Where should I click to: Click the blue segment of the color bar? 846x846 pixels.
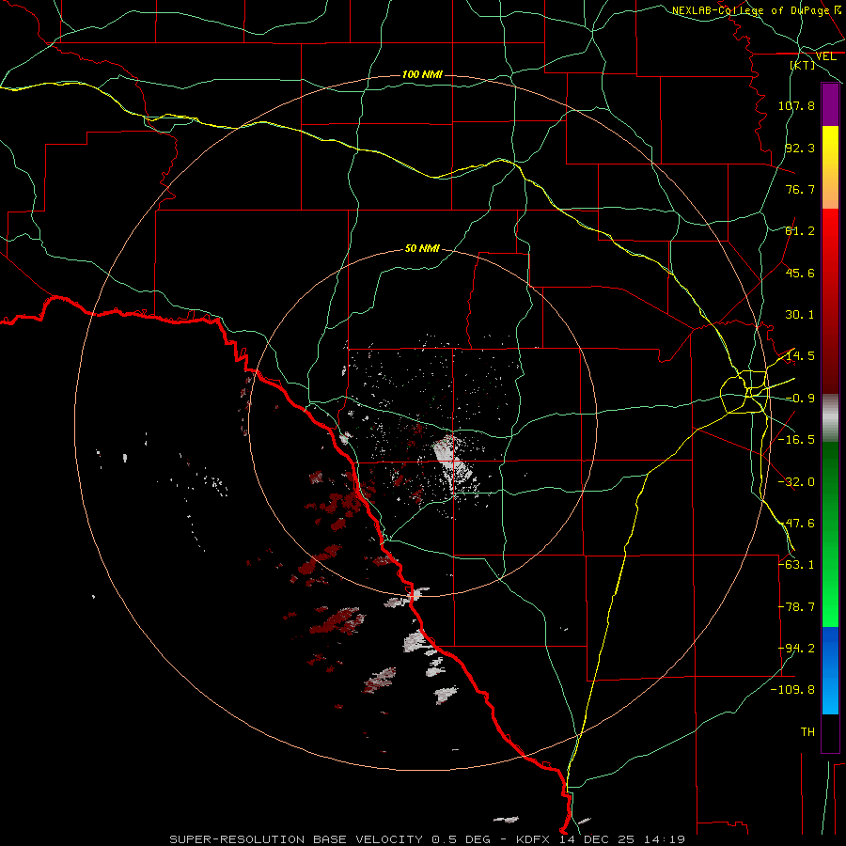pyautogui.click(x=830, y=670)
